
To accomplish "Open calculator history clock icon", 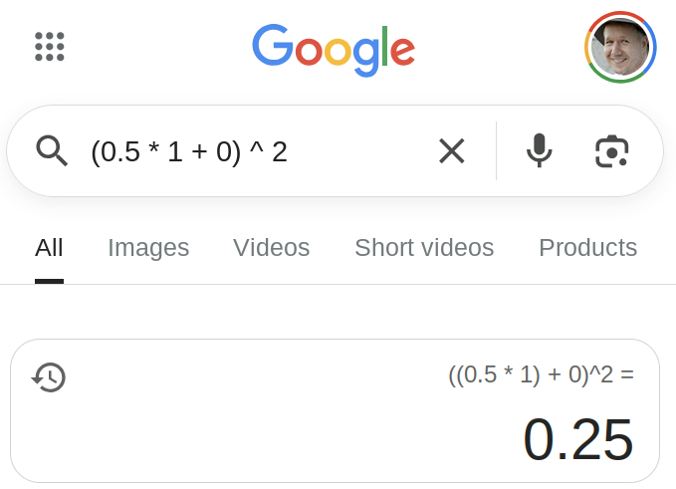I will pos(49,376).
